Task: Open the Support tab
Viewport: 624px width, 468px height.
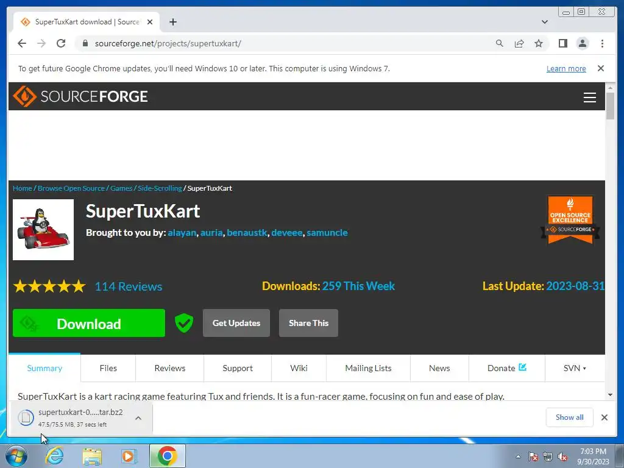Action: [238, 368]
